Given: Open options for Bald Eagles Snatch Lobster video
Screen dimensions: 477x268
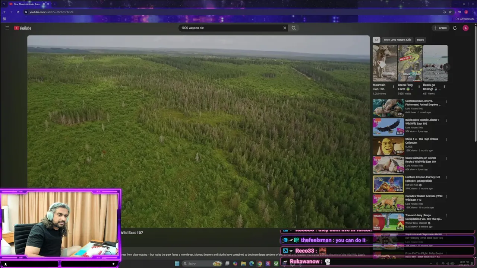Looking at the screenshot, I should point(446,120).
